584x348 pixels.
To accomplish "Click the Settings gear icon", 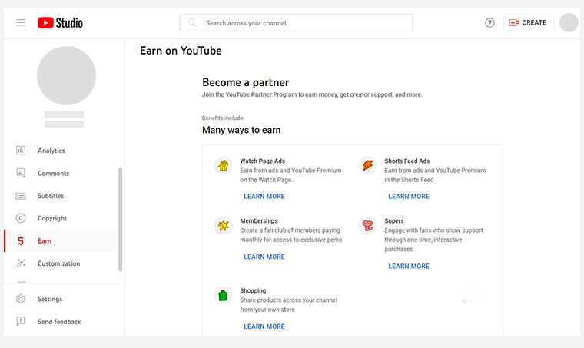I will tap(21, 299).
